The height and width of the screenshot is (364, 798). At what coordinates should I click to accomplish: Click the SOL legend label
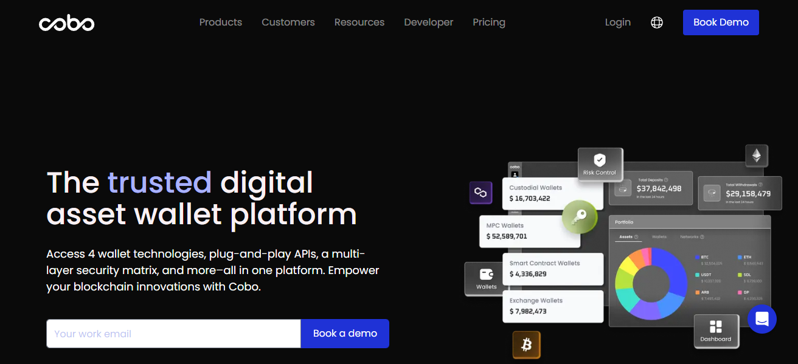coord(748,275)
